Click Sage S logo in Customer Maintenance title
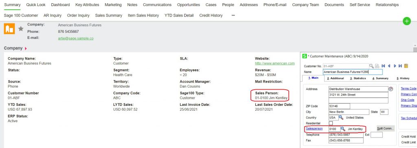417x148 pixels. (305, 56)
